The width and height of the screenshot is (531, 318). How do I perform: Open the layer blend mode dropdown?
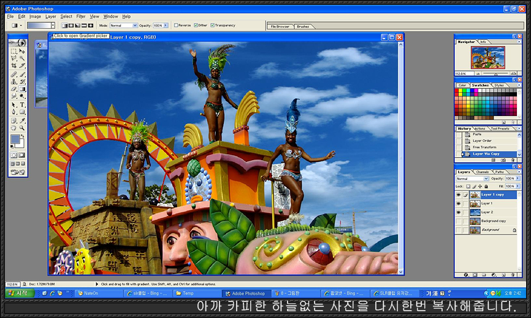point(472,179)
